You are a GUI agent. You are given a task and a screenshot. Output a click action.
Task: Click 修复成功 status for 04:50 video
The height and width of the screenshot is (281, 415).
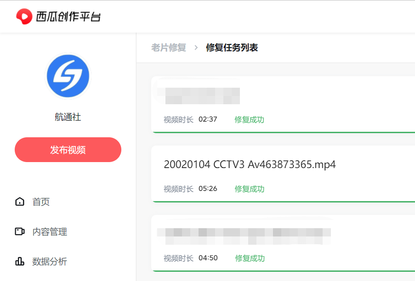tap(250, 258)
